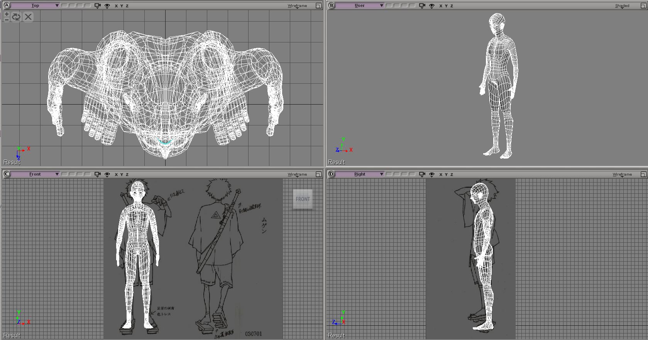Open camera menu icon in Top viewport
The width and height of the screenshot is (648, 340).
click(97, 6)
